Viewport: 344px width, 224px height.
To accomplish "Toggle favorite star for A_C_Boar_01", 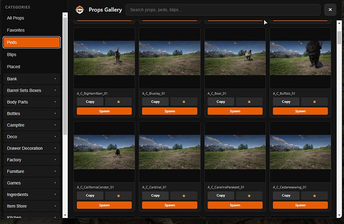I will tap(249, 102).
